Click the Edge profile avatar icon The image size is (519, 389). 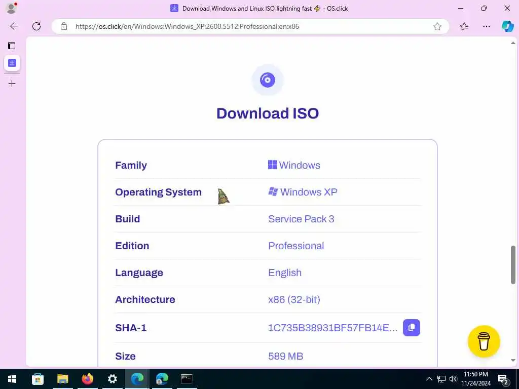(11, 8)
